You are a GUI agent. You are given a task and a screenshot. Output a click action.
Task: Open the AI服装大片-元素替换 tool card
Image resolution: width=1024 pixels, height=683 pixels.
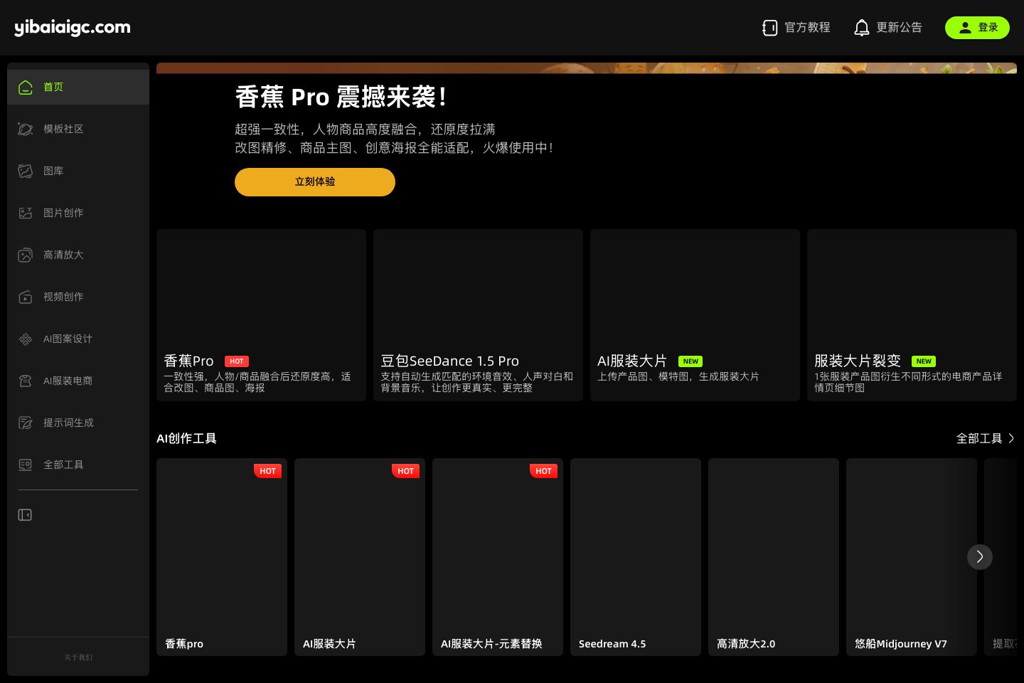(x=498, y=557)
